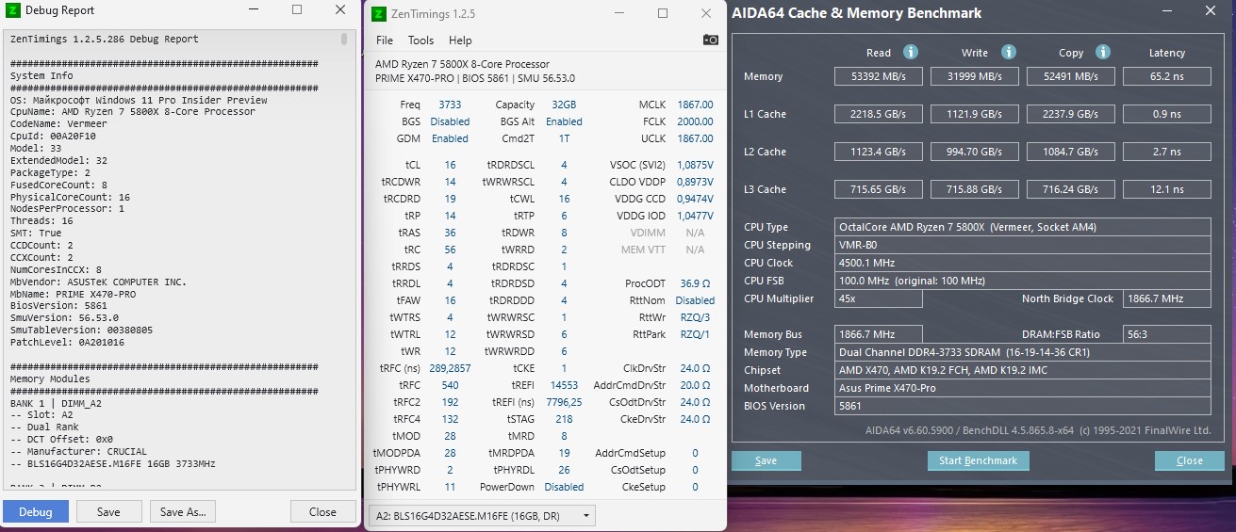Click the Debug button in Debug Report
The width and height of the screenshot is (1236, 532).
[36, 512]
